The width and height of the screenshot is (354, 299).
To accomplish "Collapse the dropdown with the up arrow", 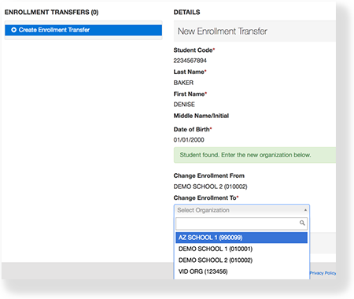I will click(305, 210).
